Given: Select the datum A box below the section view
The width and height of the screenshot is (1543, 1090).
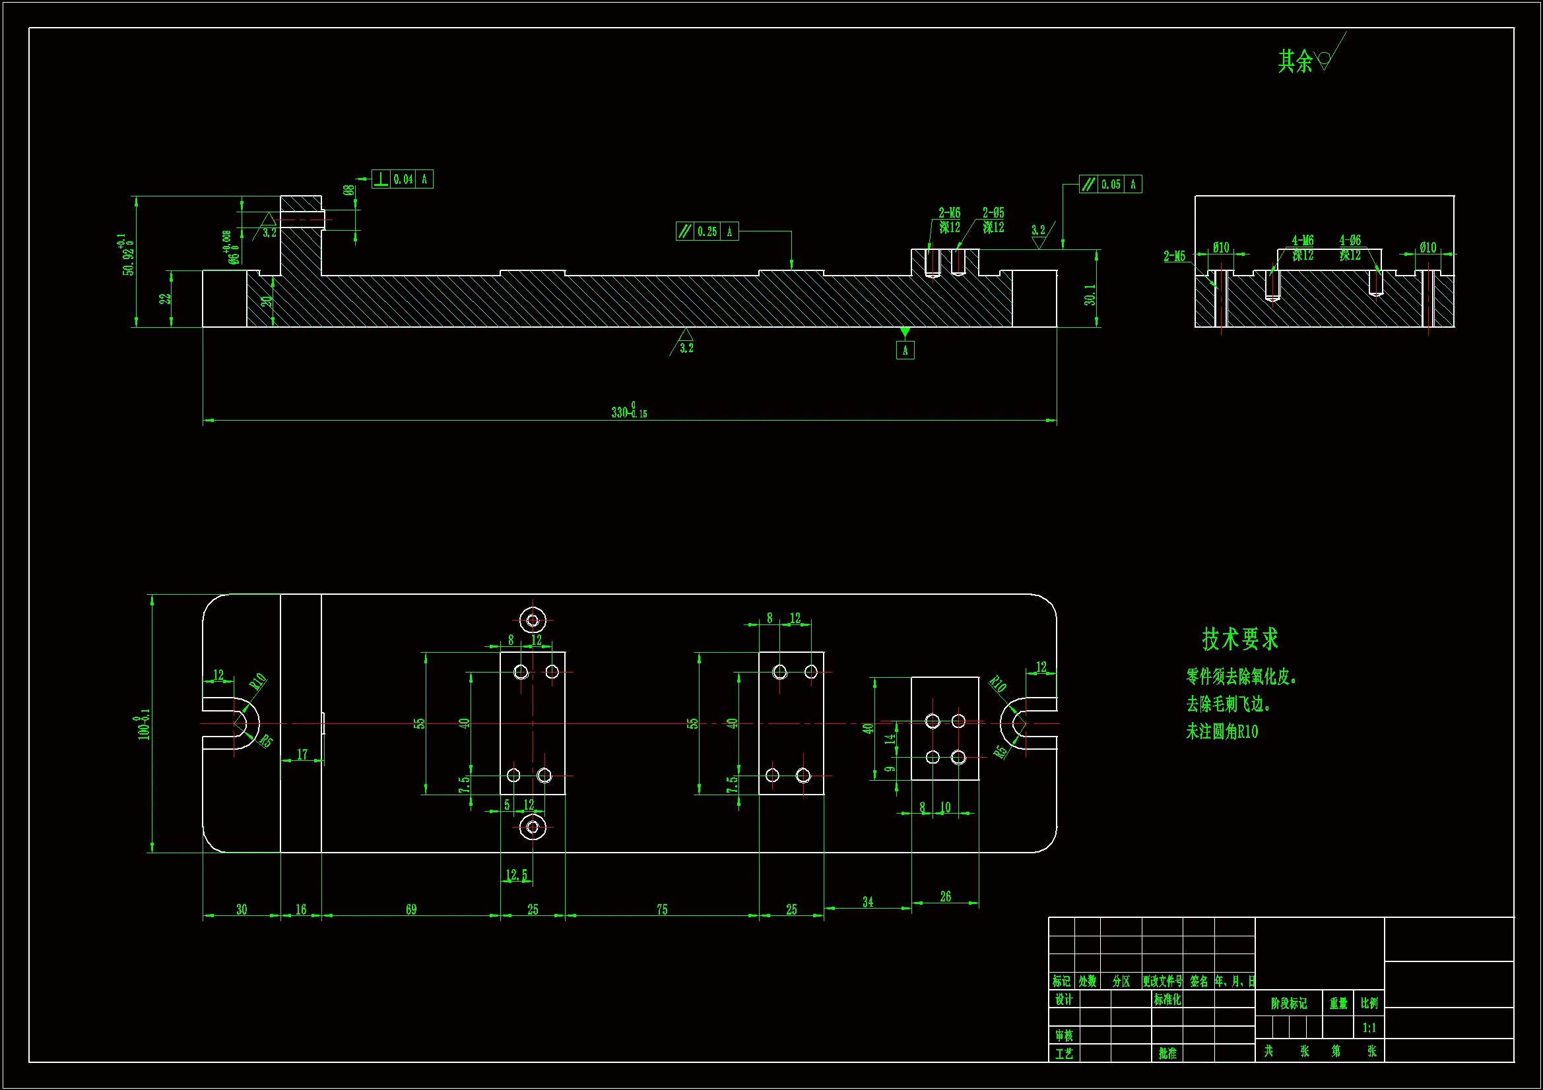Looking at the screenshot, I should pyautogui.click(x=905, y=351).
